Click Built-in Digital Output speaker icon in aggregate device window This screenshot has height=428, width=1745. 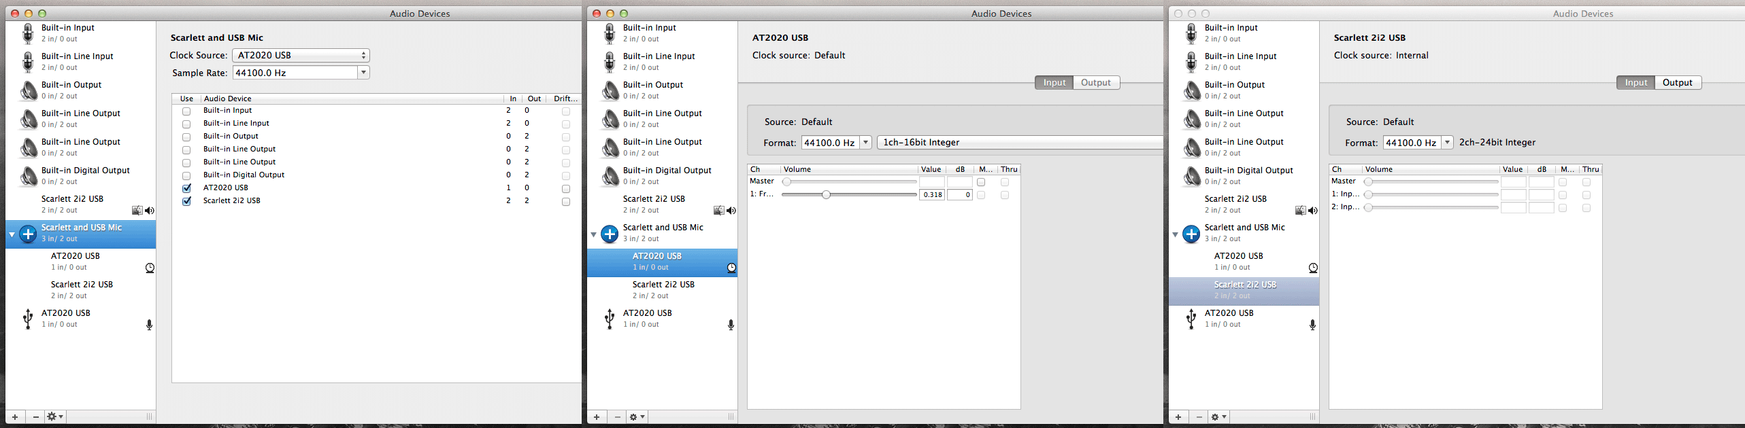[28, 176]
